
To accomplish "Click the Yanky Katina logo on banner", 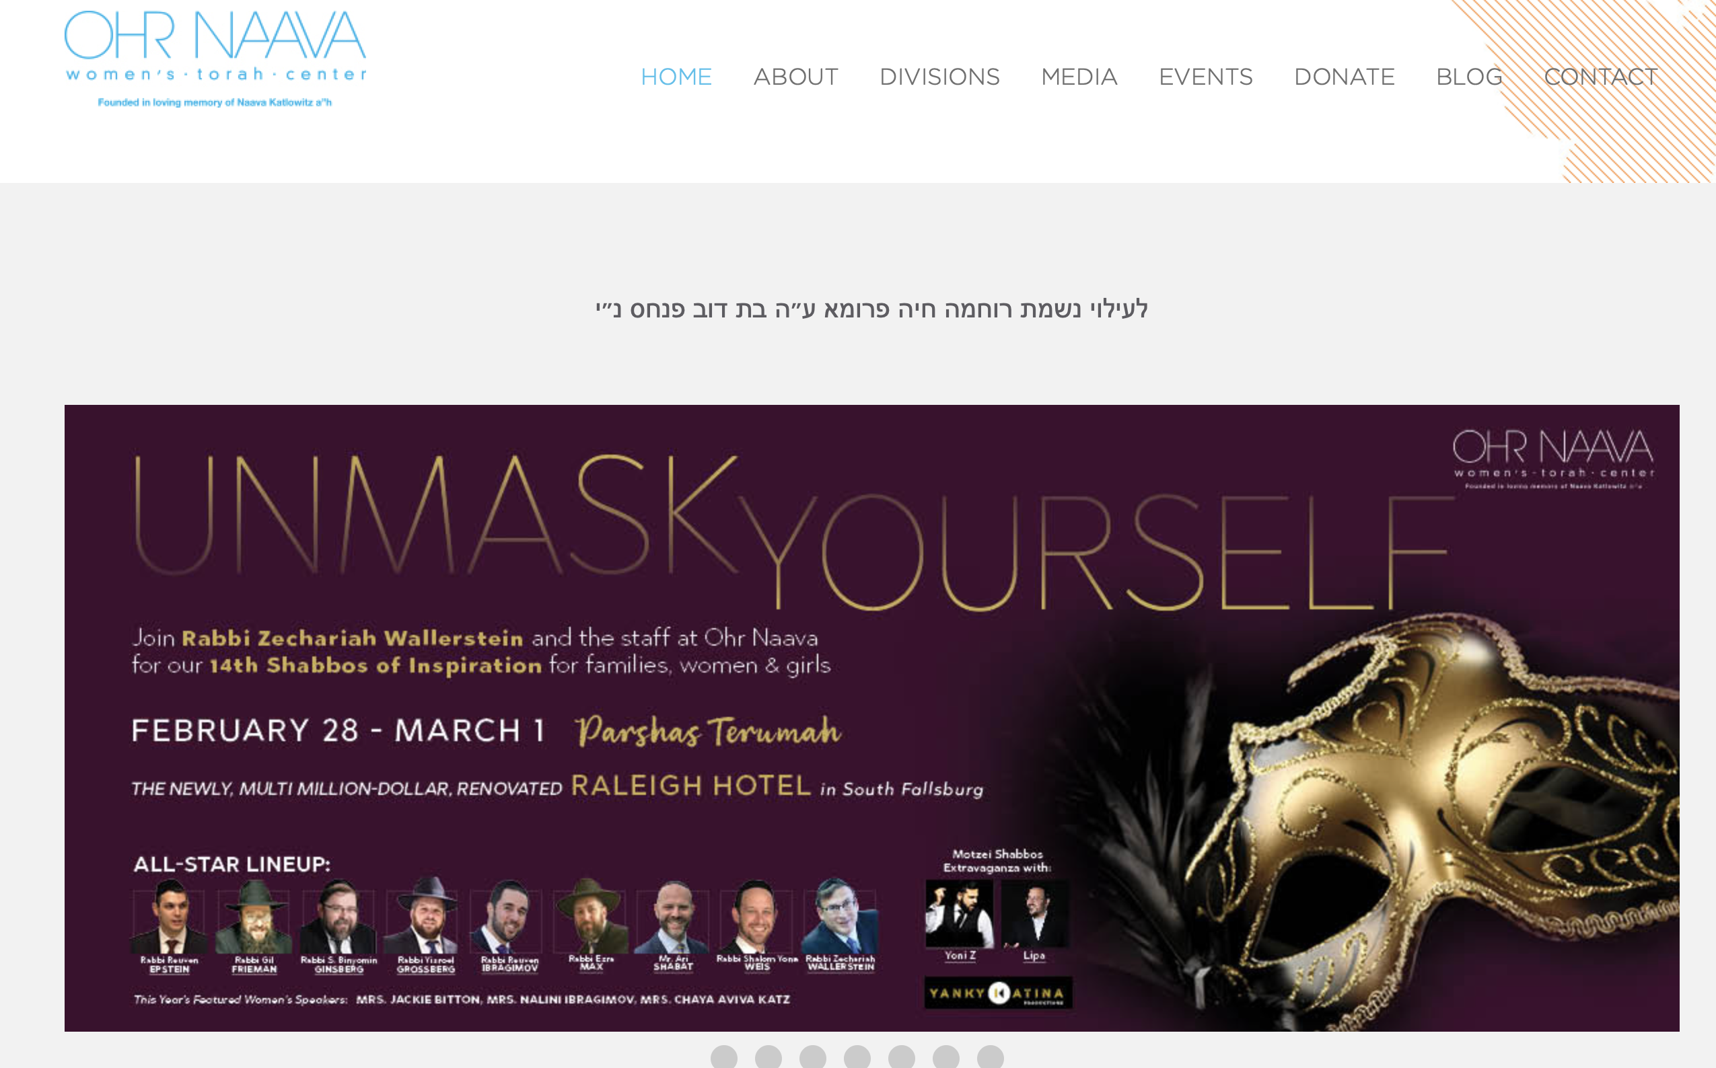I will (998, 993).
